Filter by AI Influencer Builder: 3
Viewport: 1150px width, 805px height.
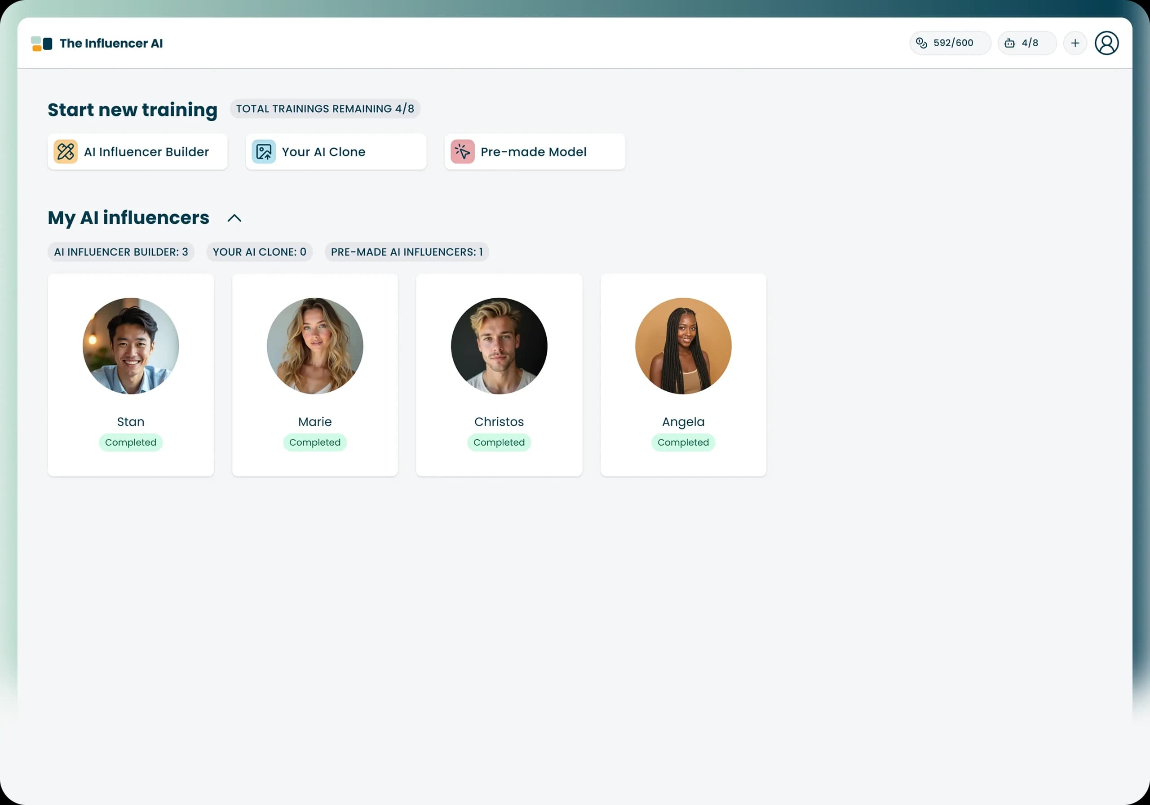click(x=121, y=252)
